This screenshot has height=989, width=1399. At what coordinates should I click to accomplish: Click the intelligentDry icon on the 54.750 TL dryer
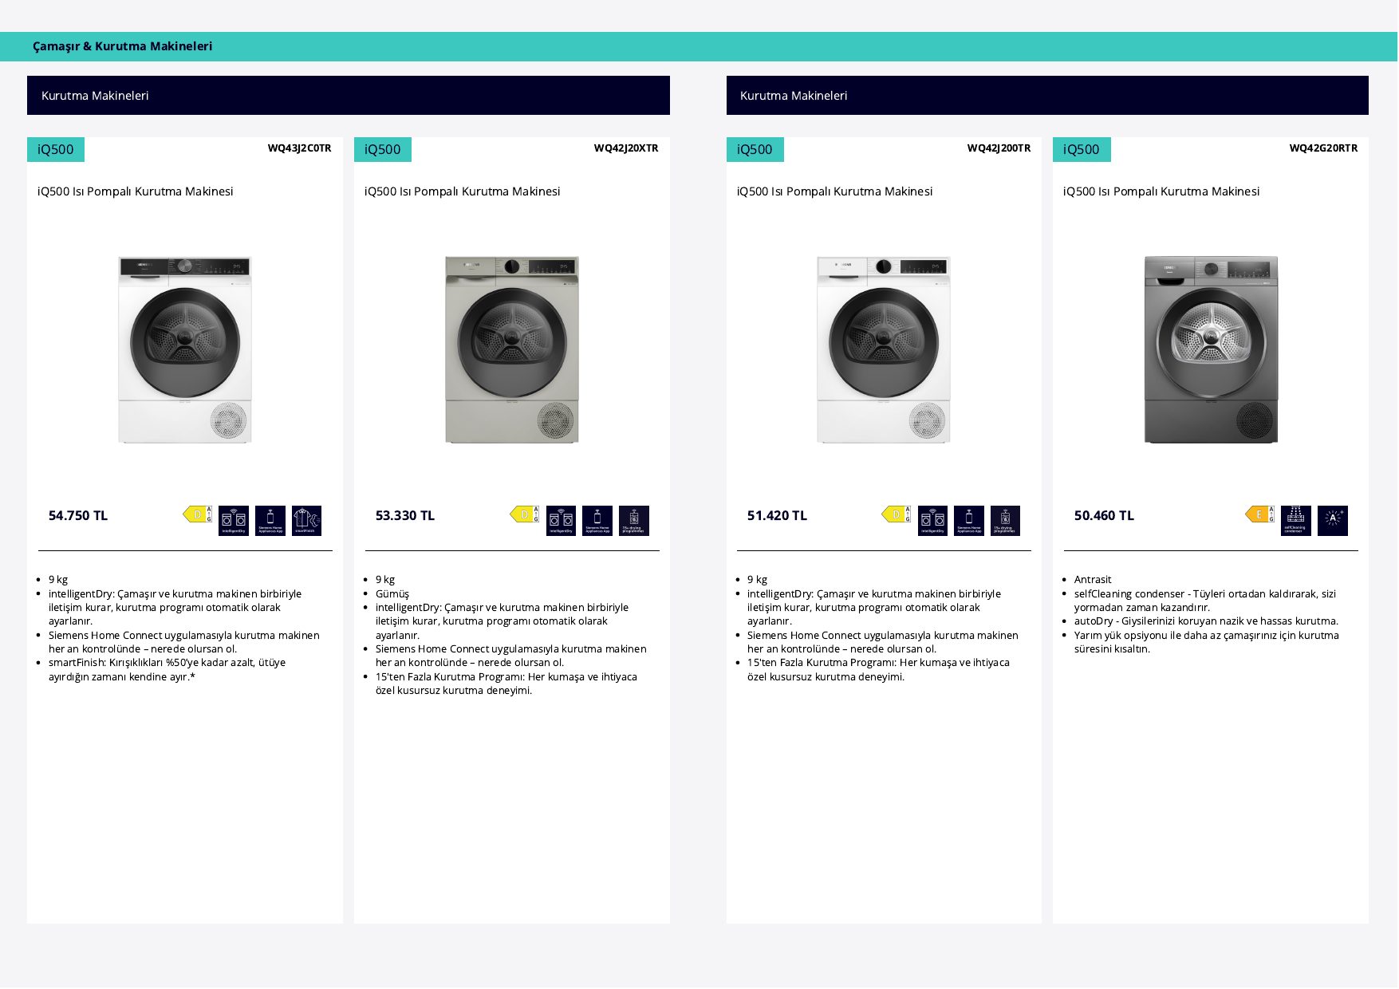point(234,521)
